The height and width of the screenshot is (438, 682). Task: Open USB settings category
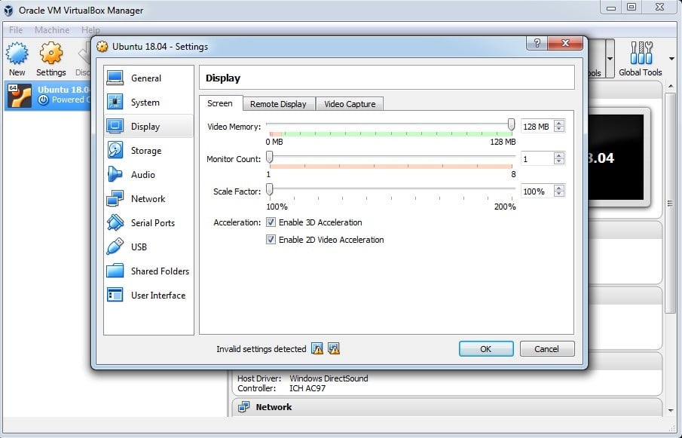pyautogui.click(x=139, y=247)
